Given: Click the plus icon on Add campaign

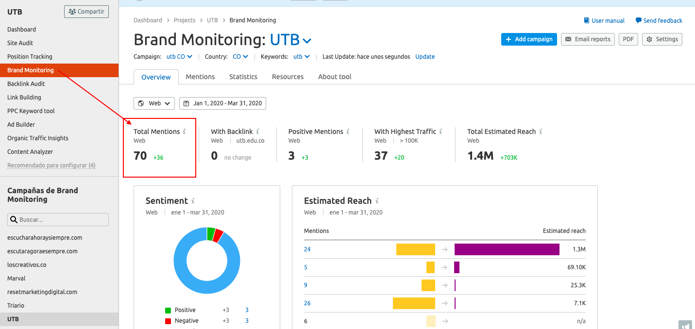Looking at the screenshot, I should 509,39.
